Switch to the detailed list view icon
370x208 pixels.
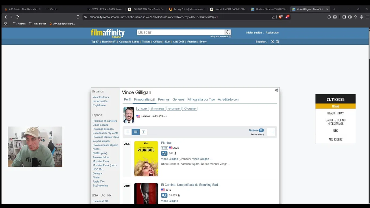click(x=136, y=132)
